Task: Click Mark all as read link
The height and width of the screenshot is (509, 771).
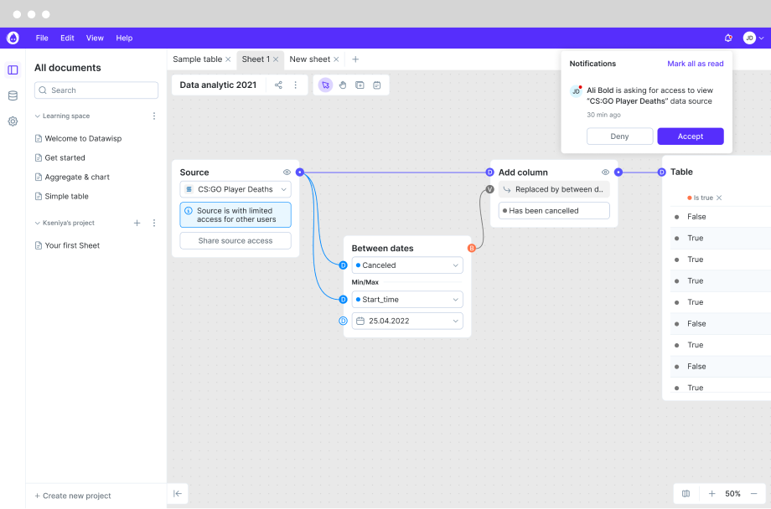Action: [x=696, y=64]
